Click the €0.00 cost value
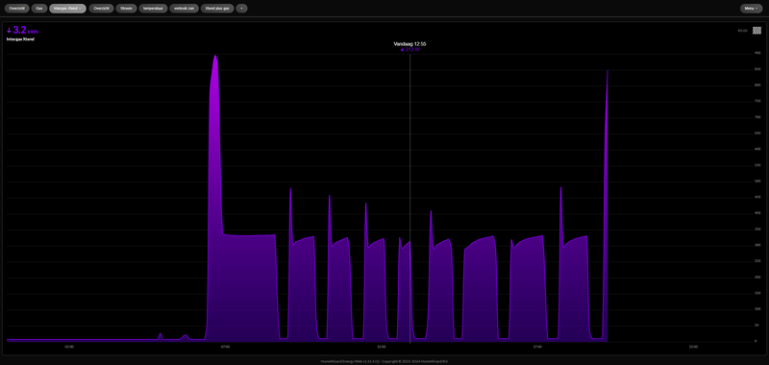Image resolution: width=769 pixels, height=365 pixels. pos(742,31)
